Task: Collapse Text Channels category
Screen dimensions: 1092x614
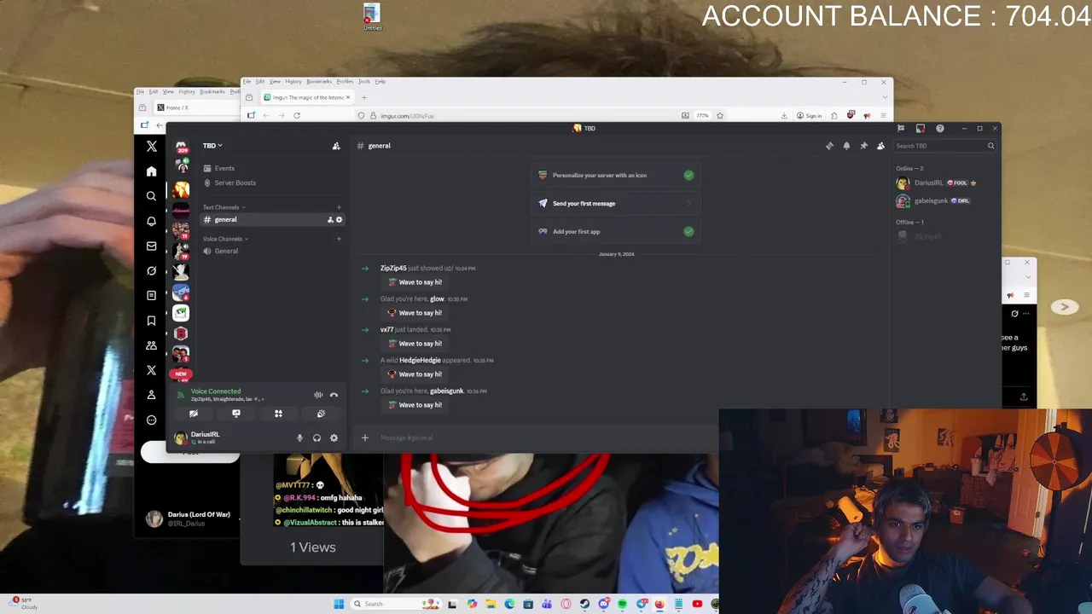Action: tap(224, 207)
